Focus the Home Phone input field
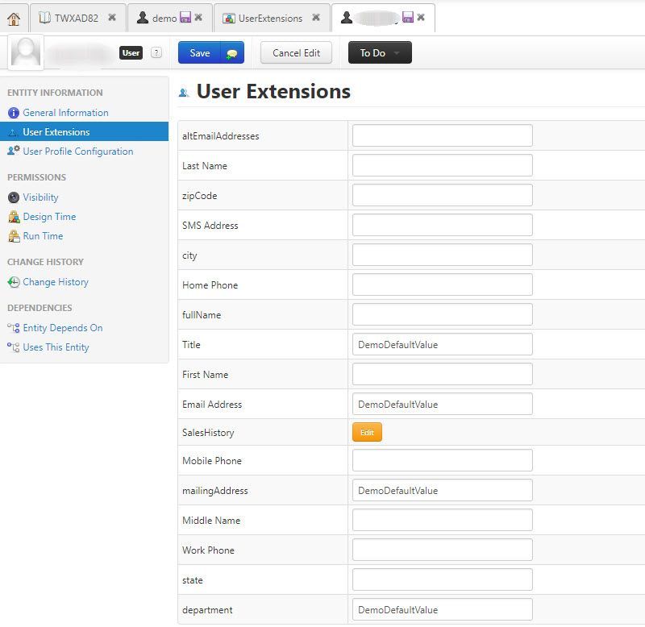The width and height of the screenshot is (645, 627). click(x=442, y=284)
